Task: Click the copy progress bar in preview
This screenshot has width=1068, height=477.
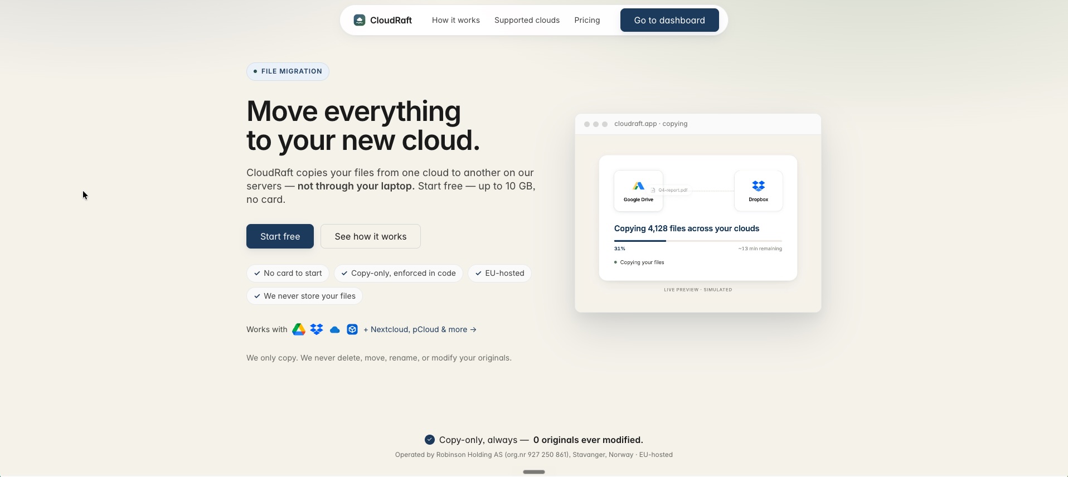Action: 698,241
